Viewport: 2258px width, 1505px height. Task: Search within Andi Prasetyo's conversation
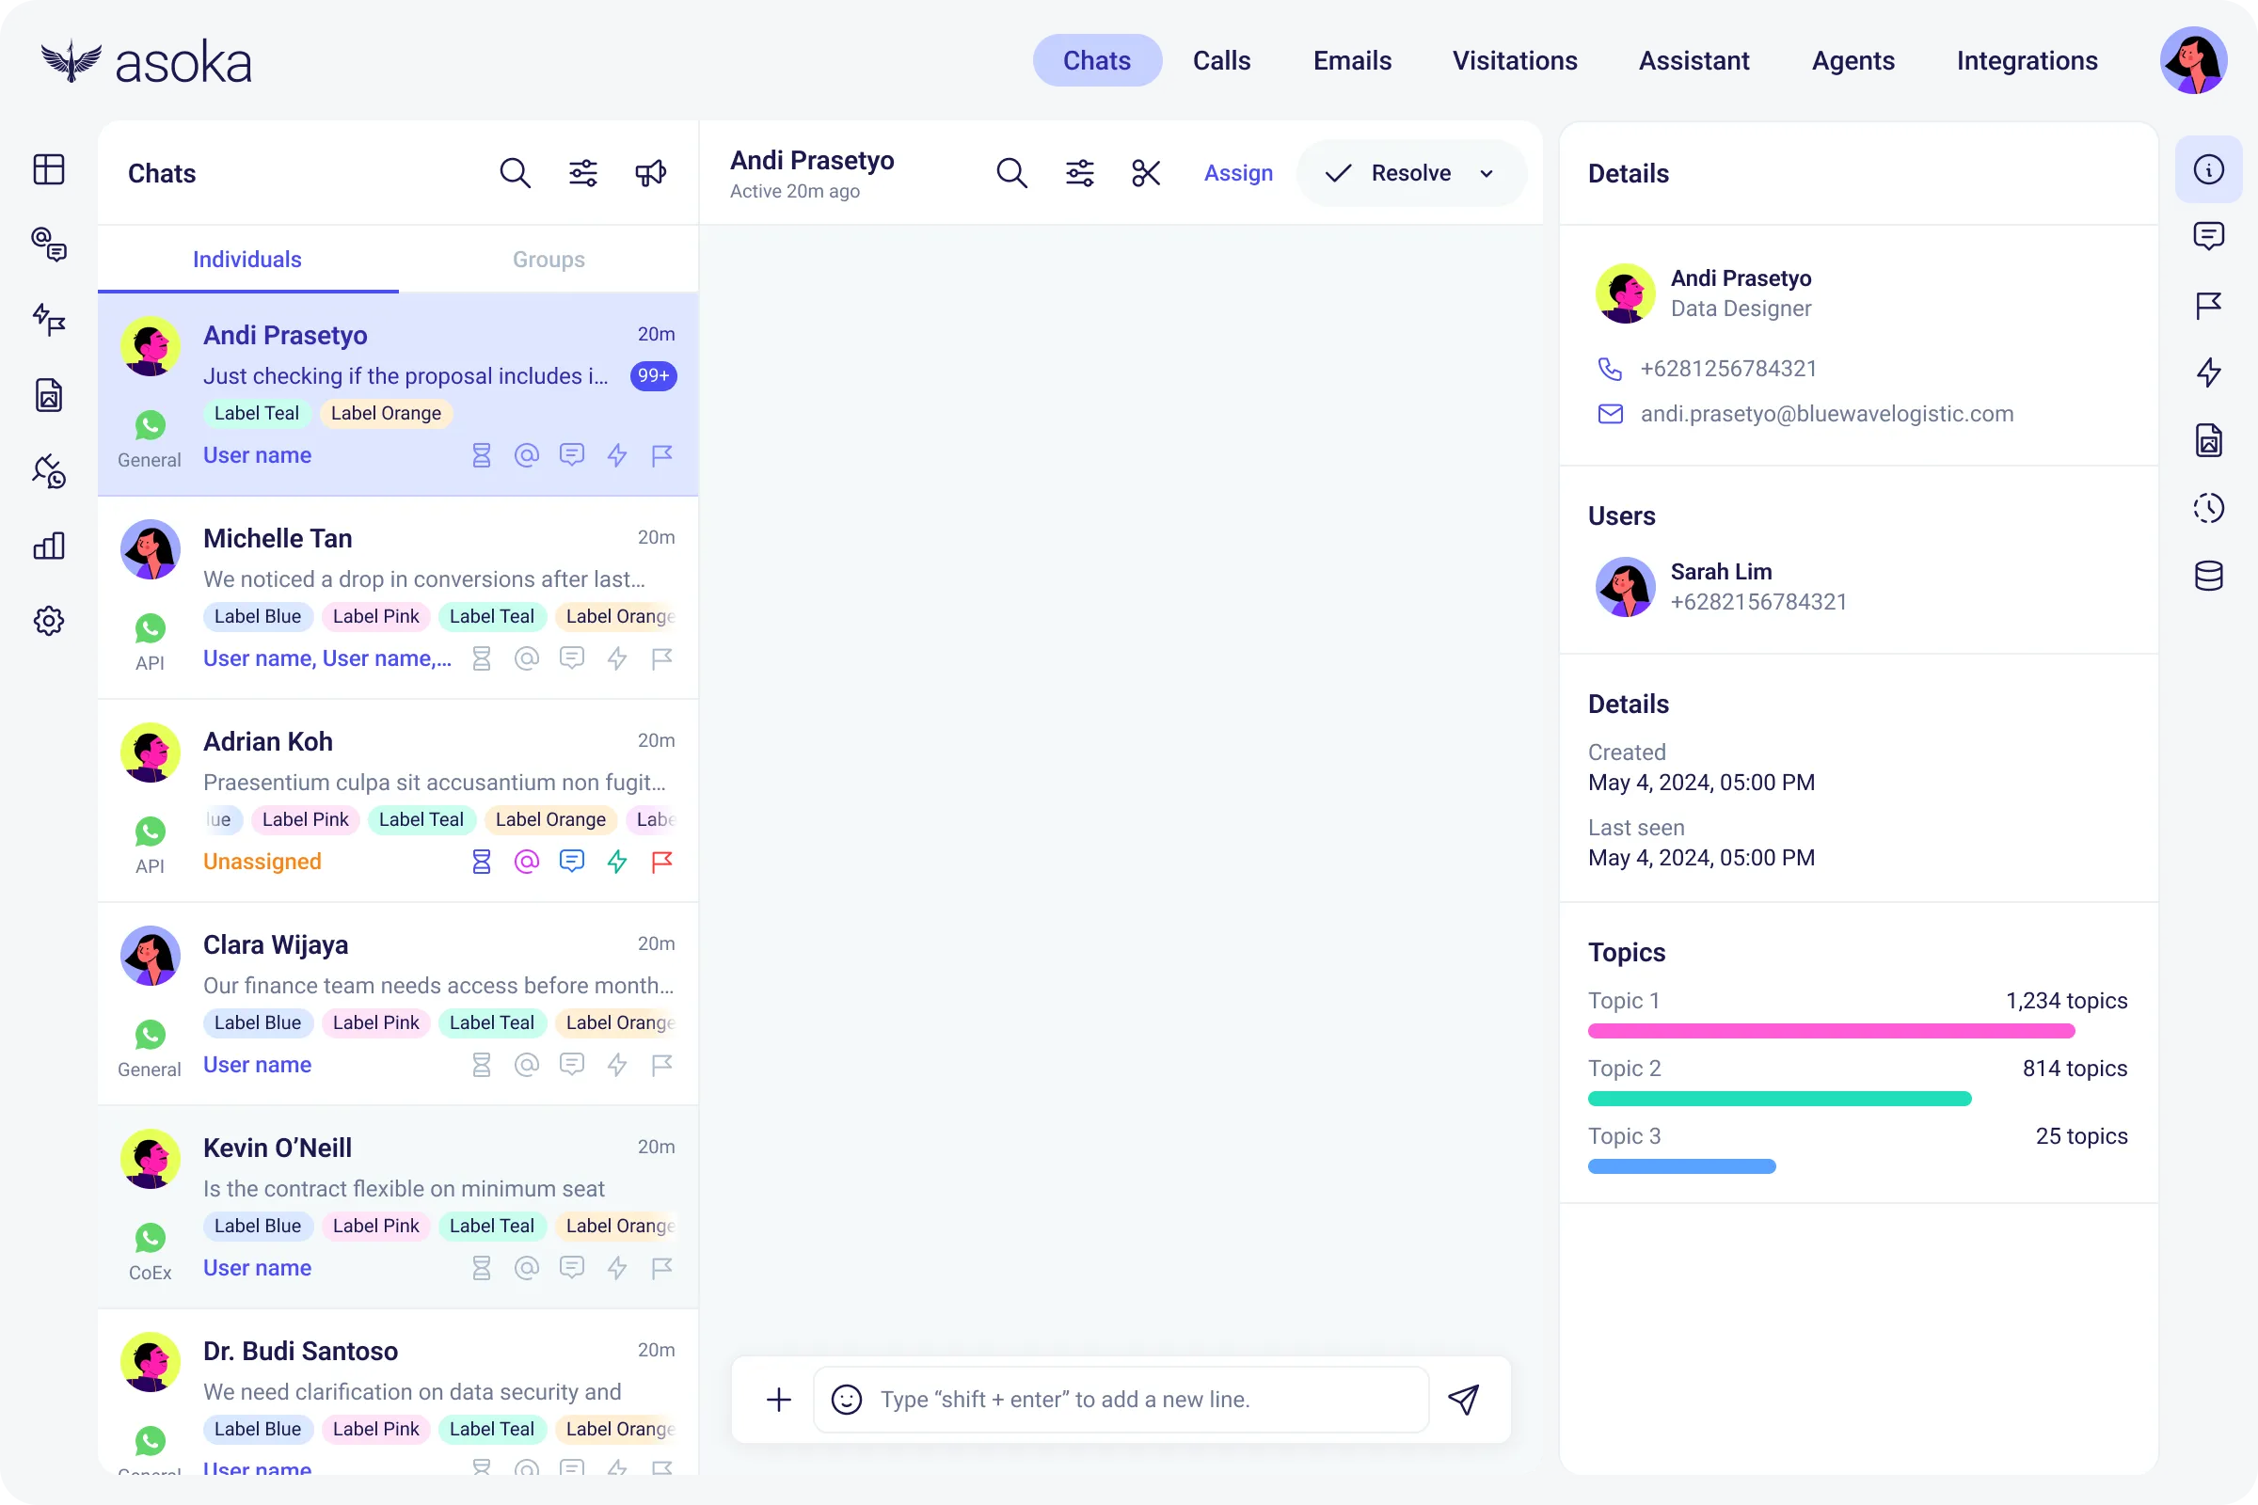pos(1010,173)
